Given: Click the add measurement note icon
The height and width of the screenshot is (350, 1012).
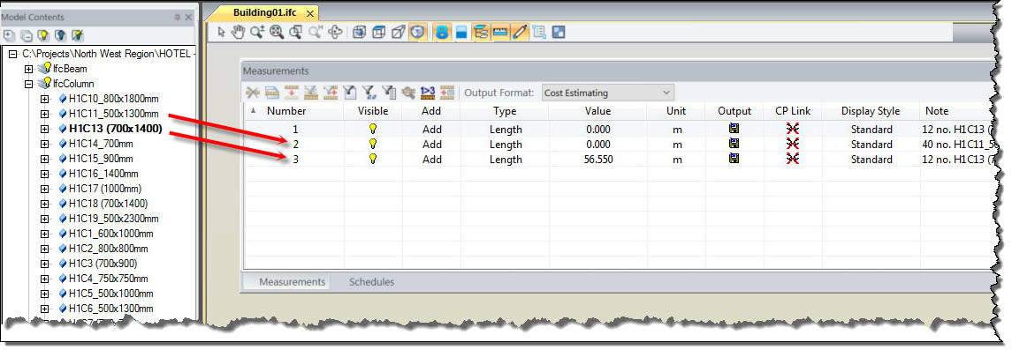Looking at the screenshot, I should (x=447, y=93).
